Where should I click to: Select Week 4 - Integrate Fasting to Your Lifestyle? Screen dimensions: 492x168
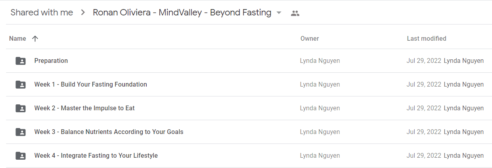coord(96,156)
